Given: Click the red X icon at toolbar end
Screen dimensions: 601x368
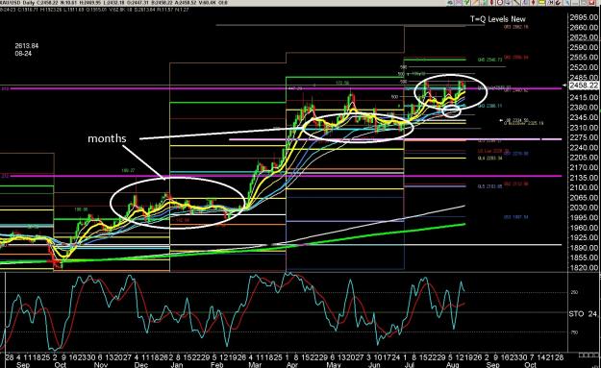Looking at the screenshot, I should pos(592,2).
